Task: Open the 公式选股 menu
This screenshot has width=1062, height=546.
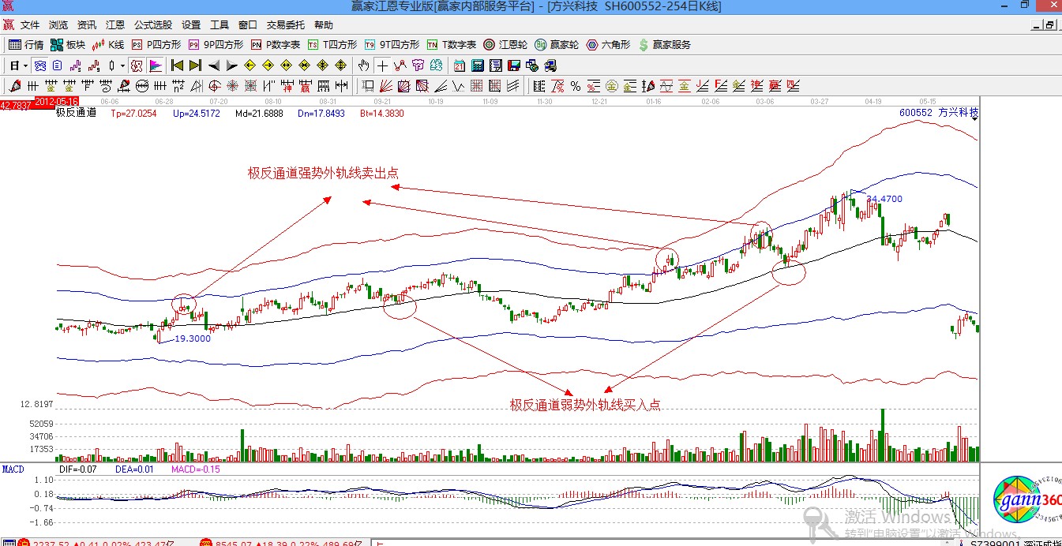Action: 152,25
